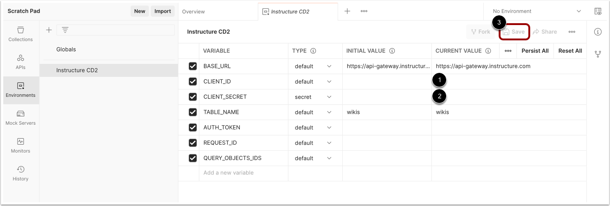Click the info icon in right sidebar
The width and height of the screenshot is (610, 206).
[x=598, y=32]
